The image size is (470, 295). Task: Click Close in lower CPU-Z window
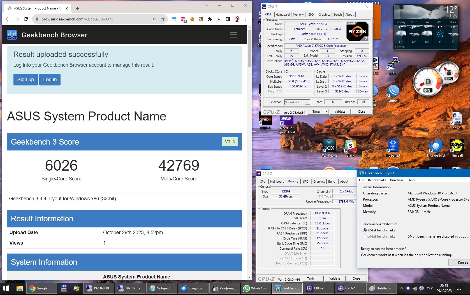tap(356, 278)
